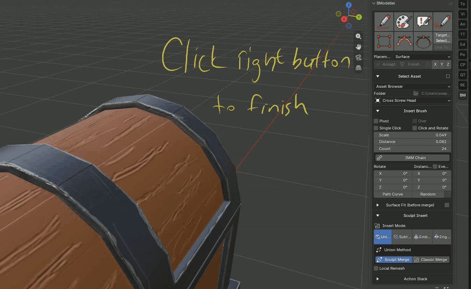This screenshot has height=289, width=471.
Task: Select the annotation speech-bubble pencil icon
Action: point(423,21)
